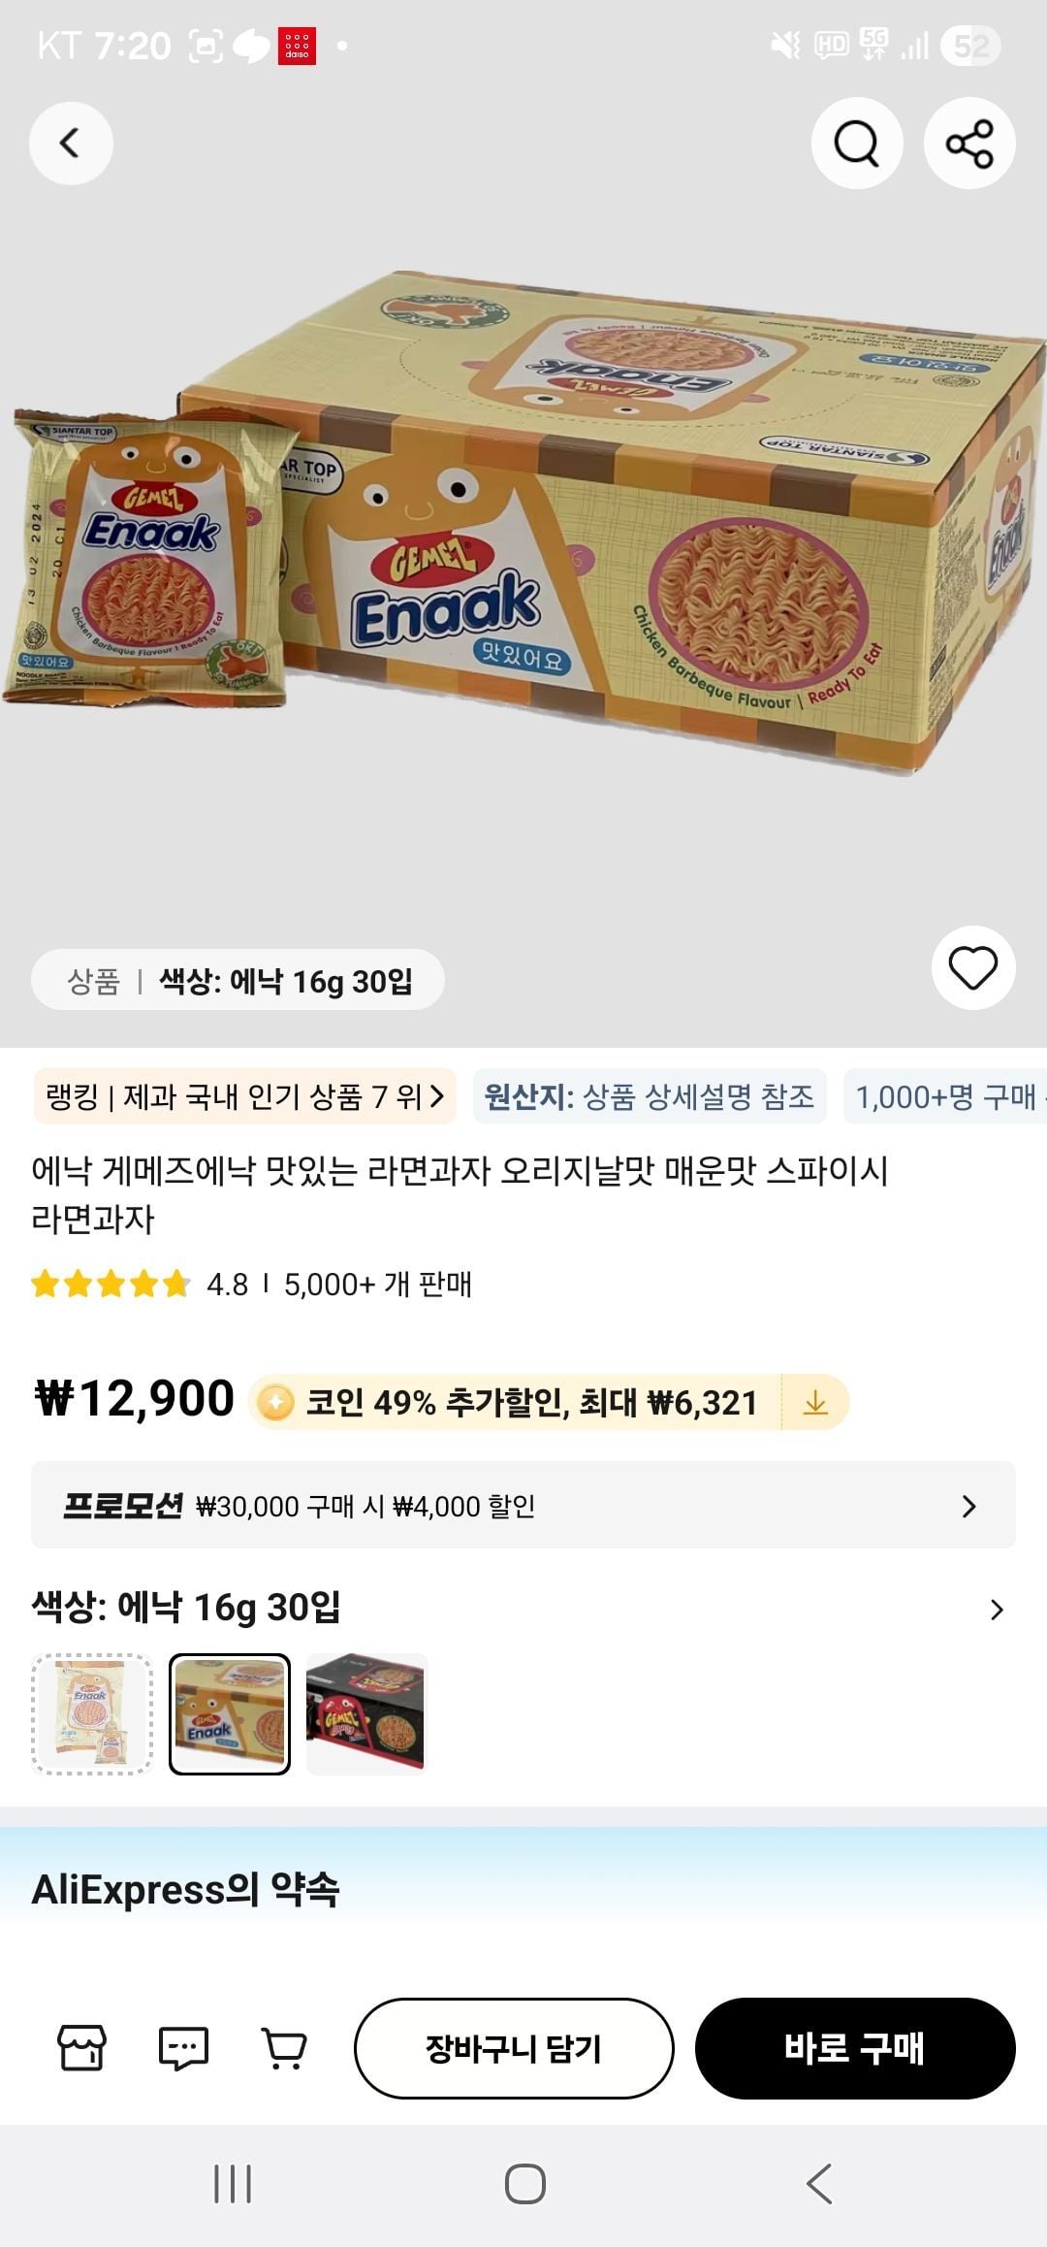Screen dimensions: 1047x2247
Task: Open the search icon
Action: 857,144
